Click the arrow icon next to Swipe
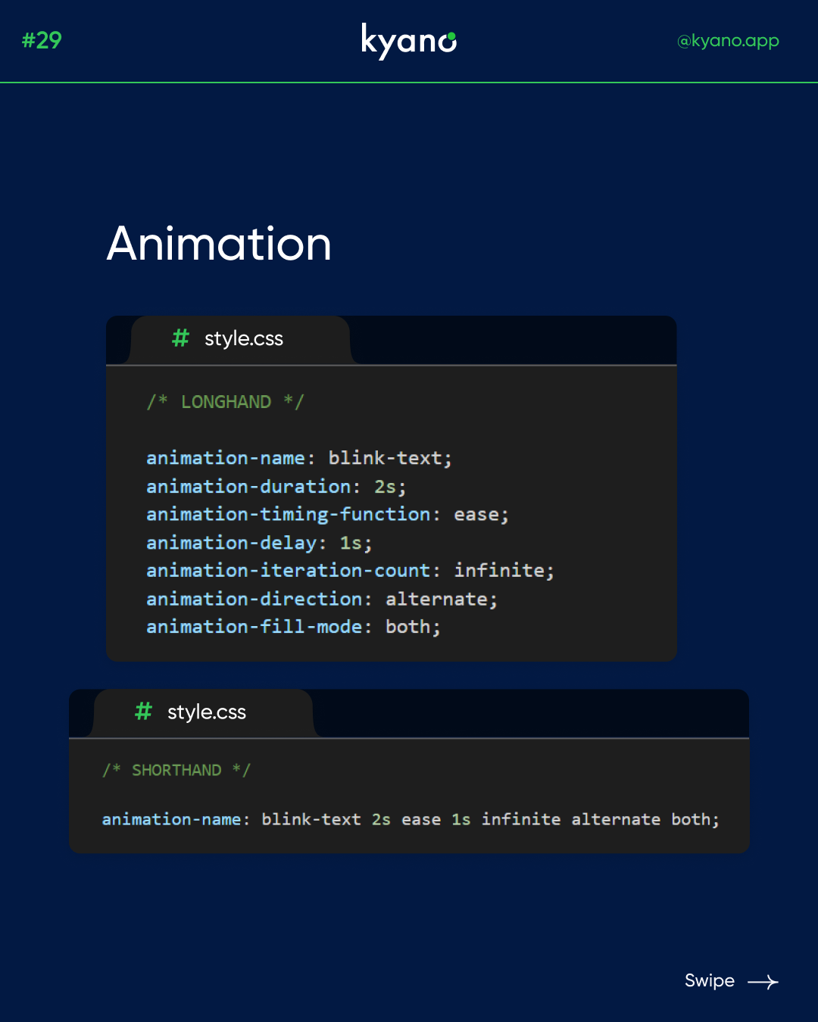This screenshot has height=1022, width=818. click(763, 982)
